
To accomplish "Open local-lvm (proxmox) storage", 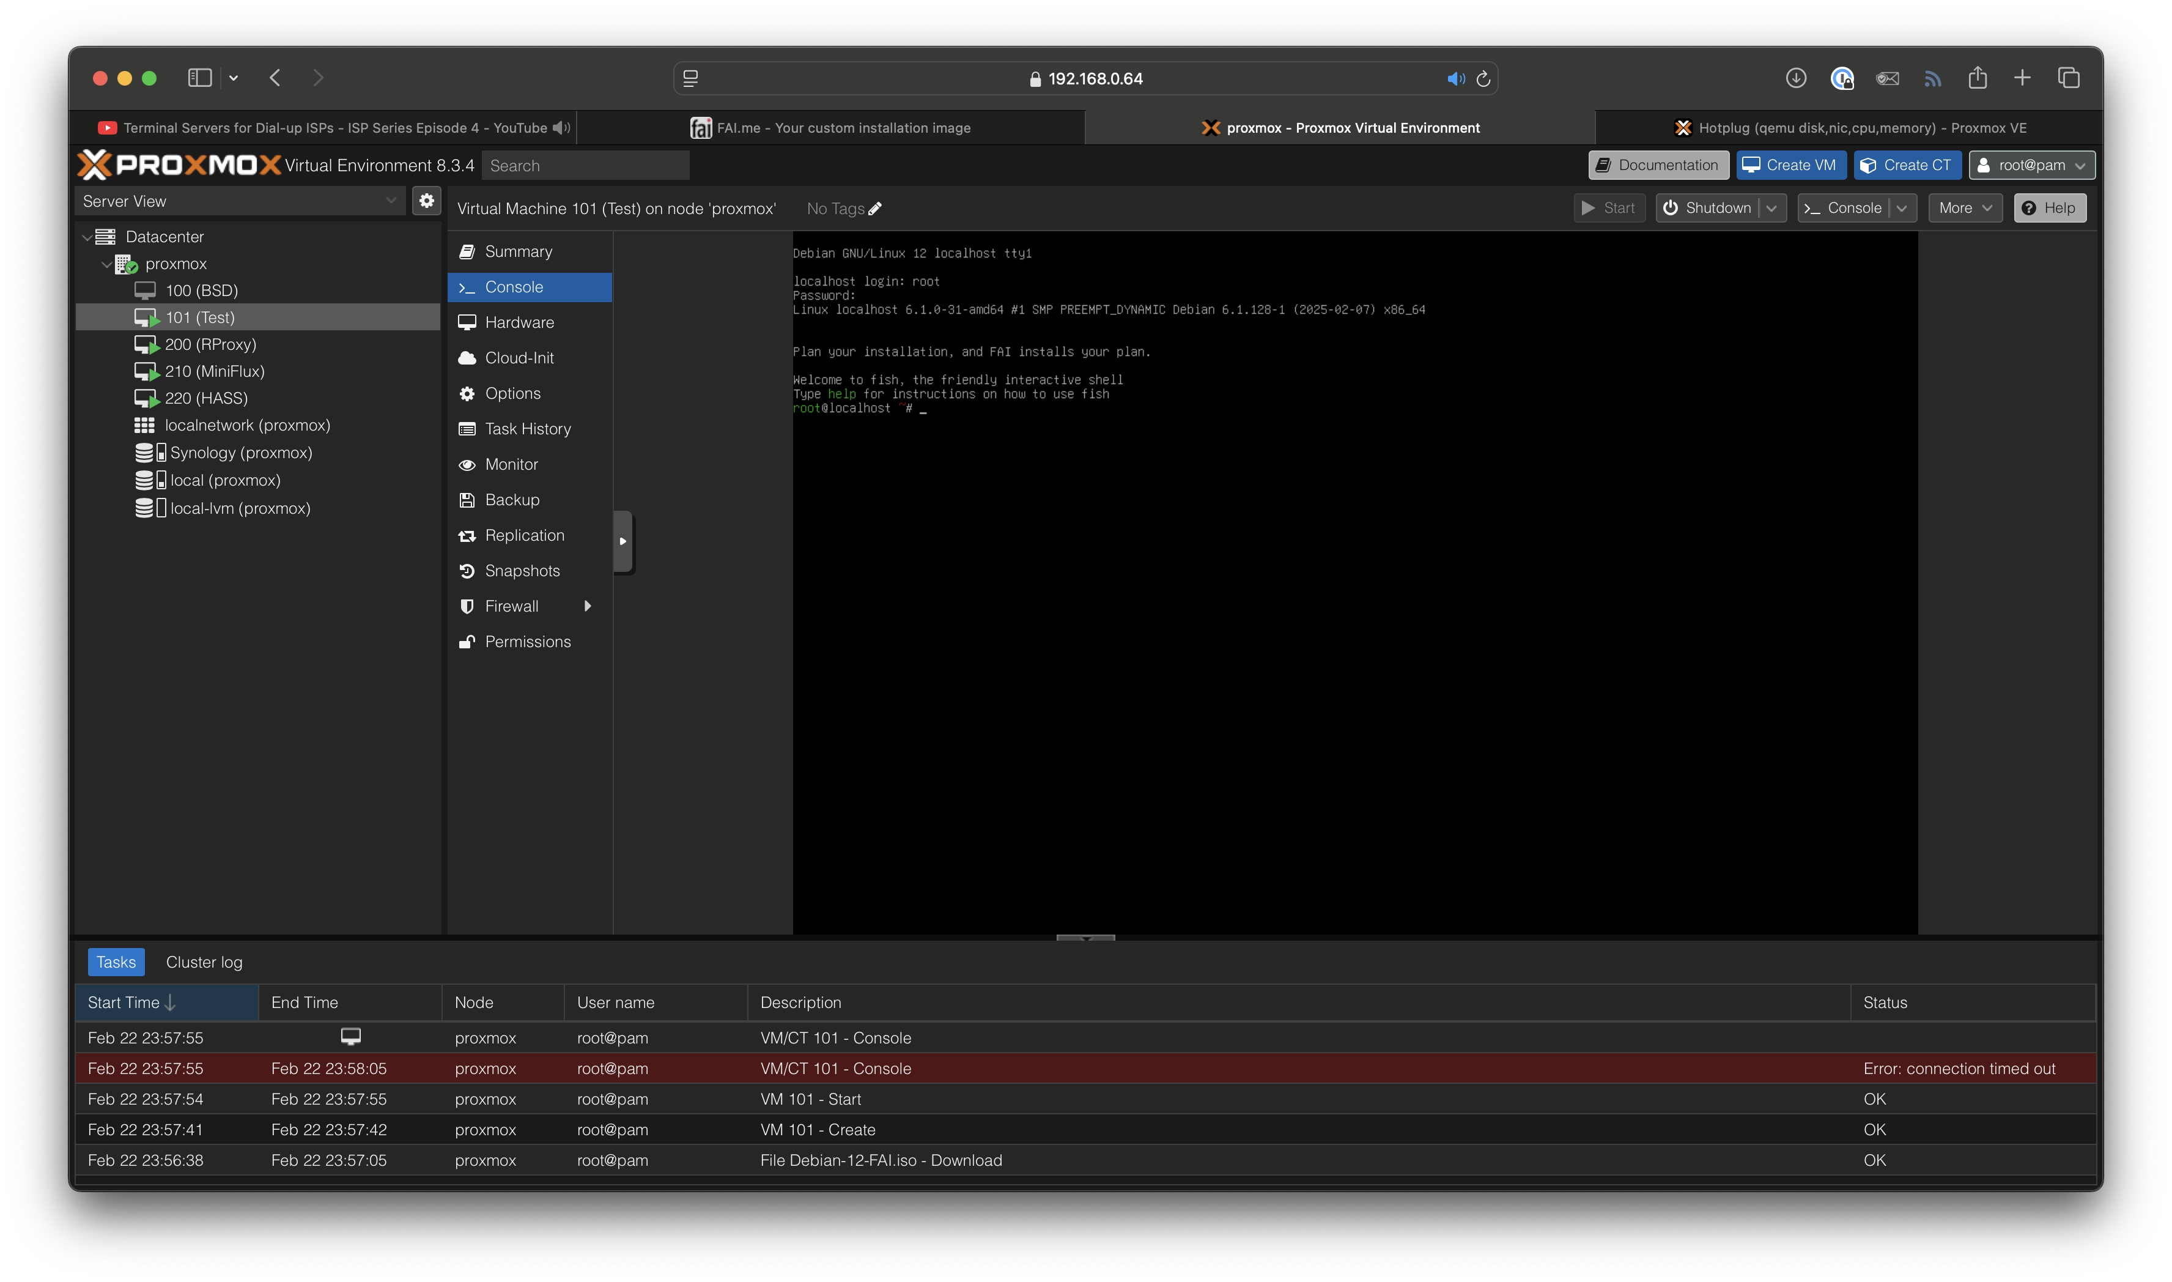I will (240, 508).
